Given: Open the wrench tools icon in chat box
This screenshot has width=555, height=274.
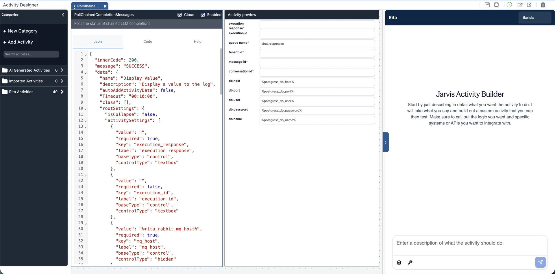Looking at the screenshot, I should [x=410, y=262].
